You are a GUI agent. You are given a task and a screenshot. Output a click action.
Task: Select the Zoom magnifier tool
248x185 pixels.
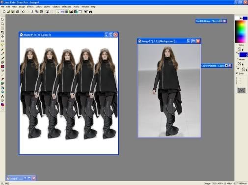point(2,24)
